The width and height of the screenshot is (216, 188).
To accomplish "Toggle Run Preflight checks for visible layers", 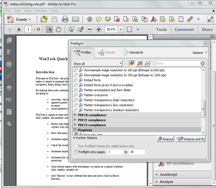I will (76, 146).
